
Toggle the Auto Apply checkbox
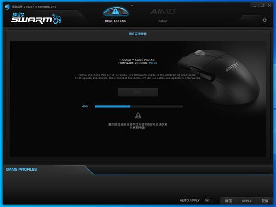[x=208, y=200]
